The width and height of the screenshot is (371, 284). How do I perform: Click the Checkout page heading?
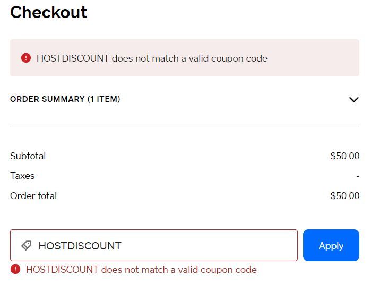[x=48, y=12]
